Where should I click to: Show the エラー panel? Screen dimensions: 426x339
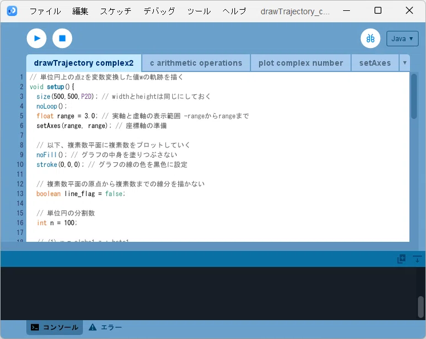(105, 328)
